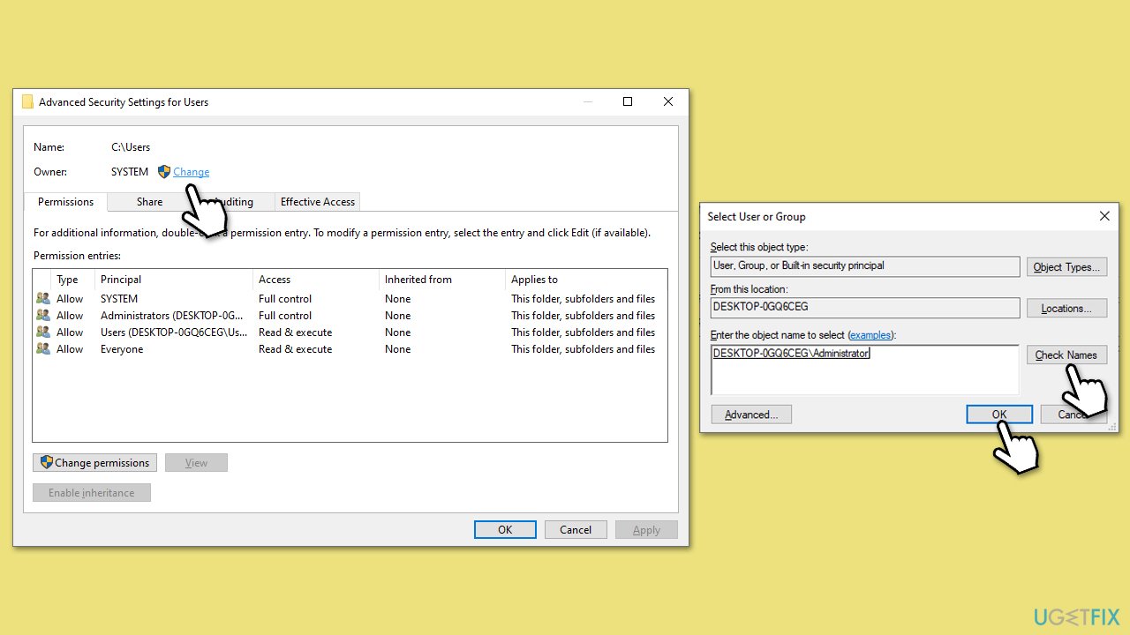Switch to the Share tab
Screen dimensions: 1130x635
tap(149, 202)
